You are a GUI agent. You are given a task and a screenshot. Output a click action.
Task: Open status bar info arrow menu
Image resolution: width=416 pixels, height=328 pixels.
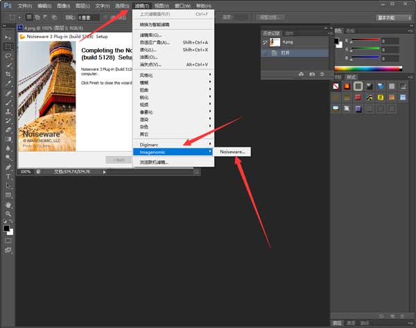pos(104,172)
